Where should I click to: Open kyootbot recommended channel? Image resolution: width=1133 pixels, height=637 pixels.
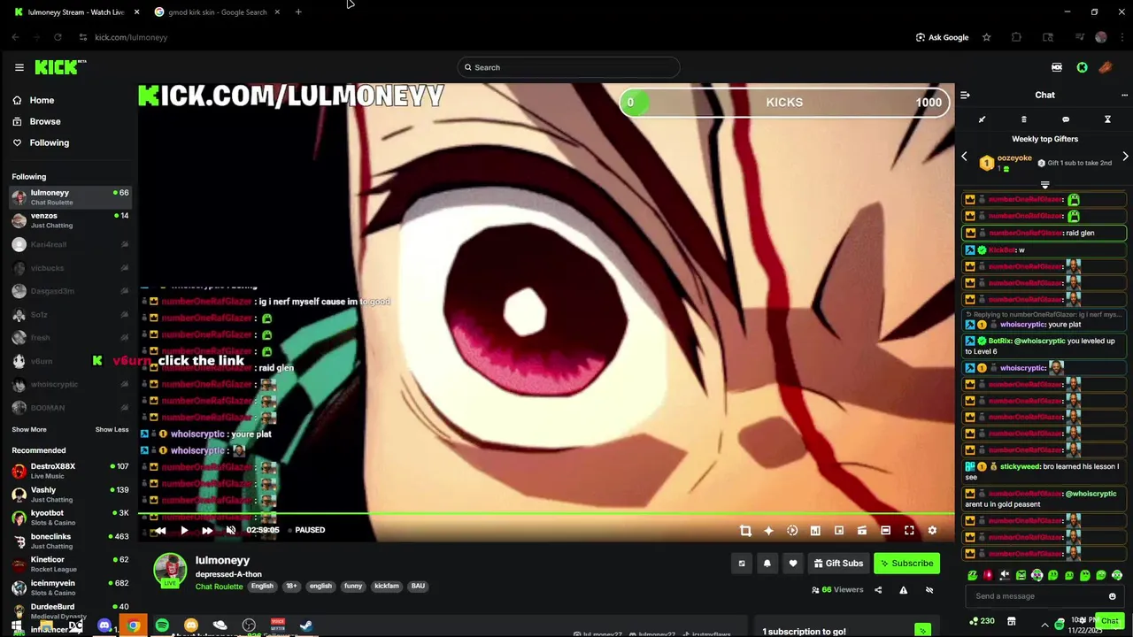coord(69,518)
